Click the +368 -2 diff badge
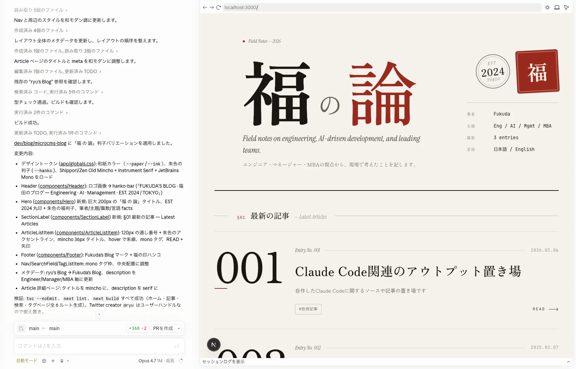 137,328
